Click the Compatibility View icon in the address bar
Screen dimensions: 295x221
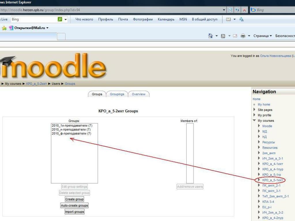230,10
